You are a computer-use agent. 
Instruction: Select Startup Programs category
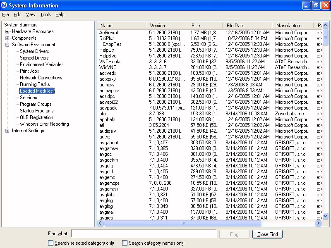pos(36,111)
